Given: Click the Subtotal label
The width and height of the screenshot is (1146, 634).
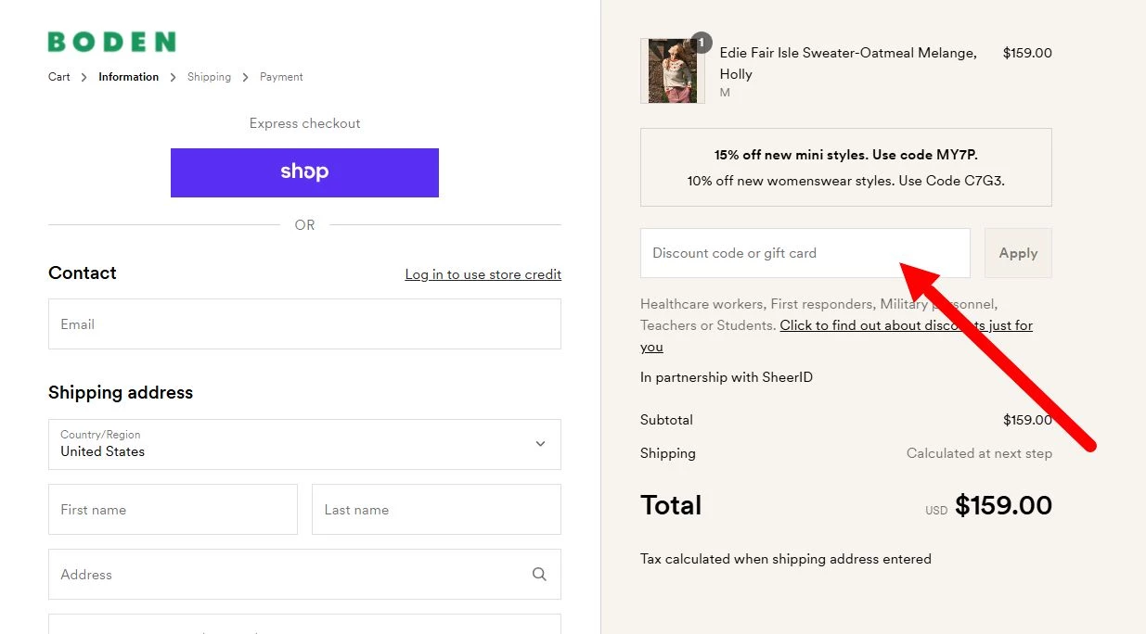Looking at the screenshot, I should [x=666, y=420].
